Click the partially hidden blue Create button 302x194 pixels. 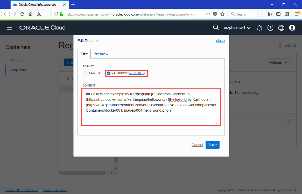coord(69,62)
